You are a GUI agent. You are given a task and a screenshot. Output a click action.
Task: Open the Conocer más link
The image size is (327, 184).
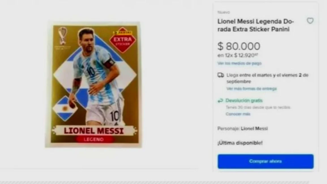tap(238, 114)
